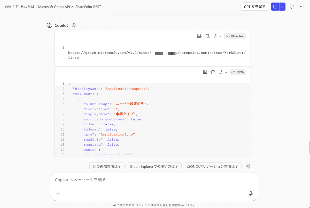Expand the options chevron in JSON block

[x=226, y=72]
